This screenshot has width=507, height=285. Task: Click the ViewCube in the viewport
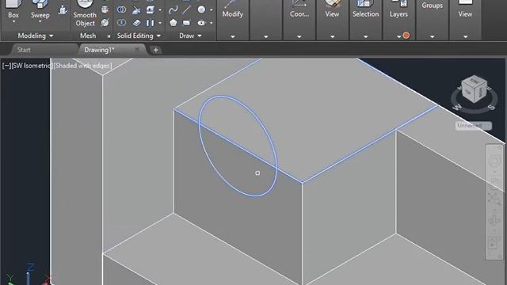474,89
